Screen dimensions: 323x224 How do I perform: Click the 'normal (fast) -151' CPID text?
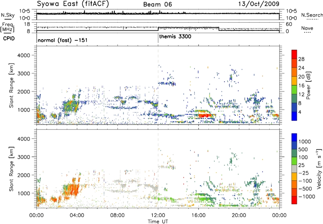pyautogui.click(x=63, y=40)
